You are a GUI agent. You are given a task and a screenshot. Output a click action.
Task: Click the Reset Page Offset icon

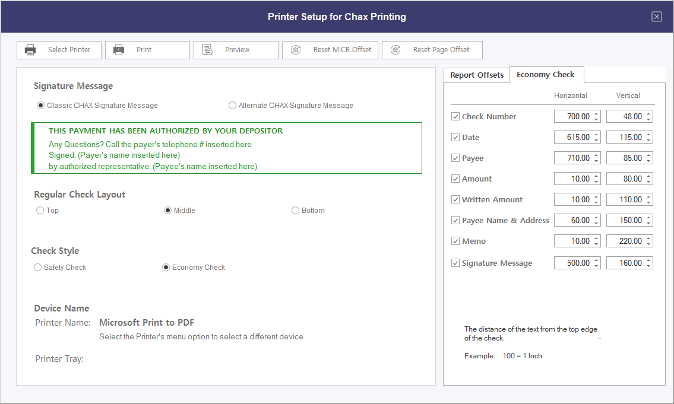point(395,50)
